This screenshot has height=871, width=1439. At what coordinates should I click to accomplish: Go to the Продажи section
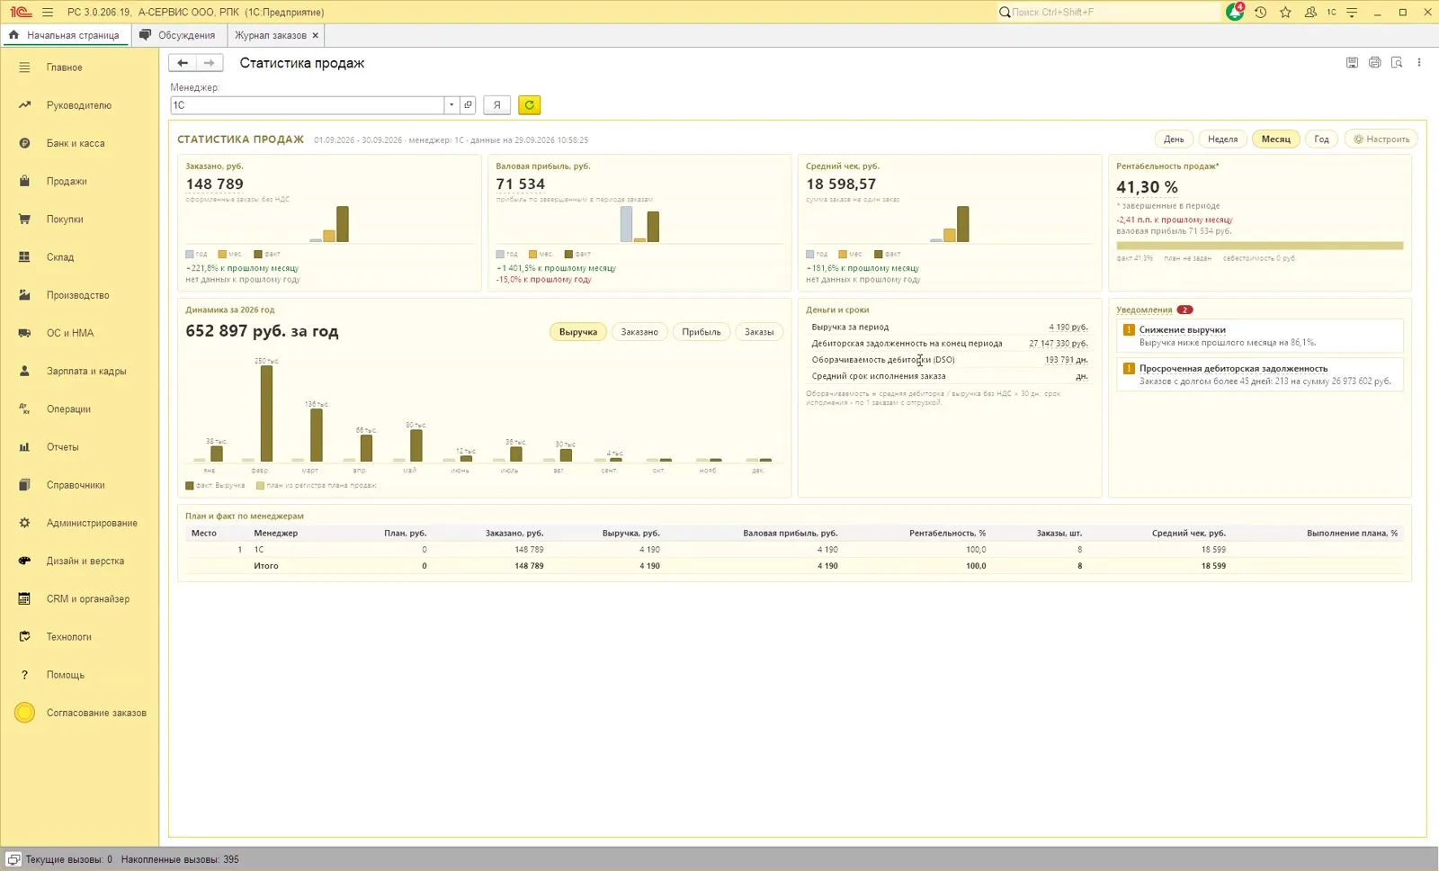(67, 181)
